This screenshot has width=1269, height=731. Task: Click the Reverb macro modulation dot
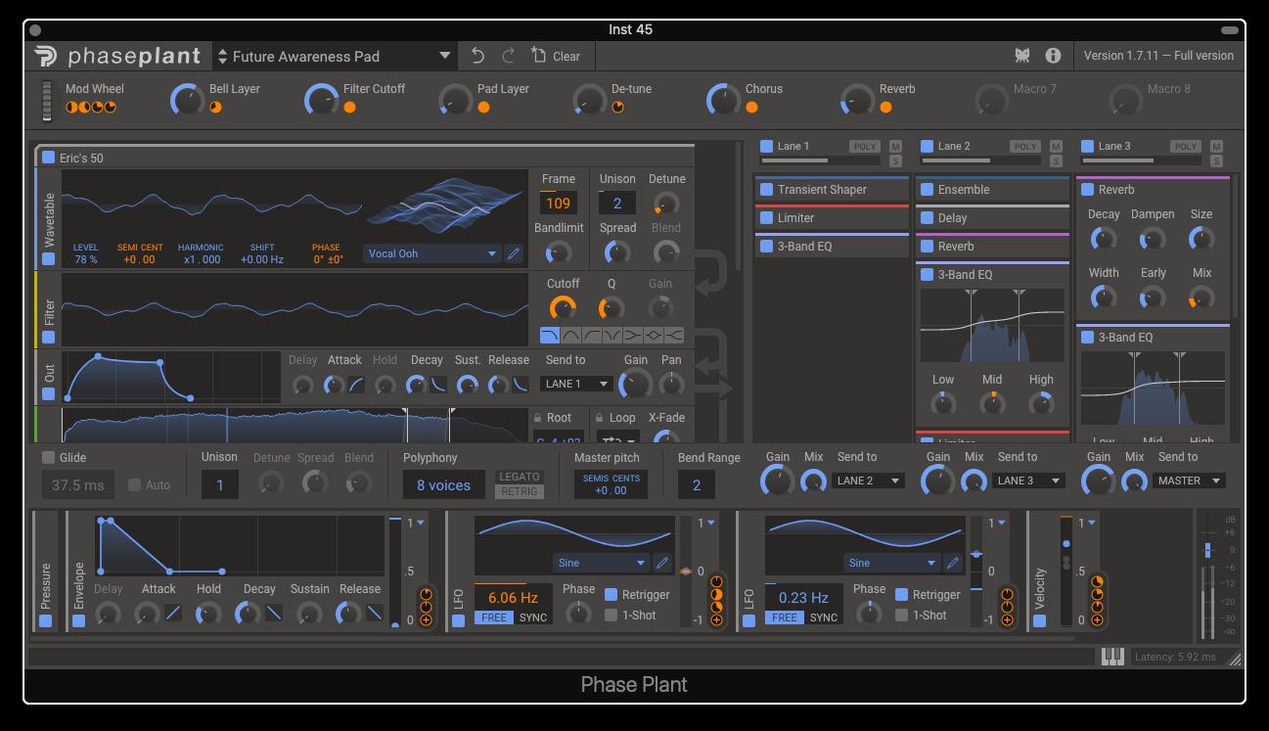pos(885,108)
